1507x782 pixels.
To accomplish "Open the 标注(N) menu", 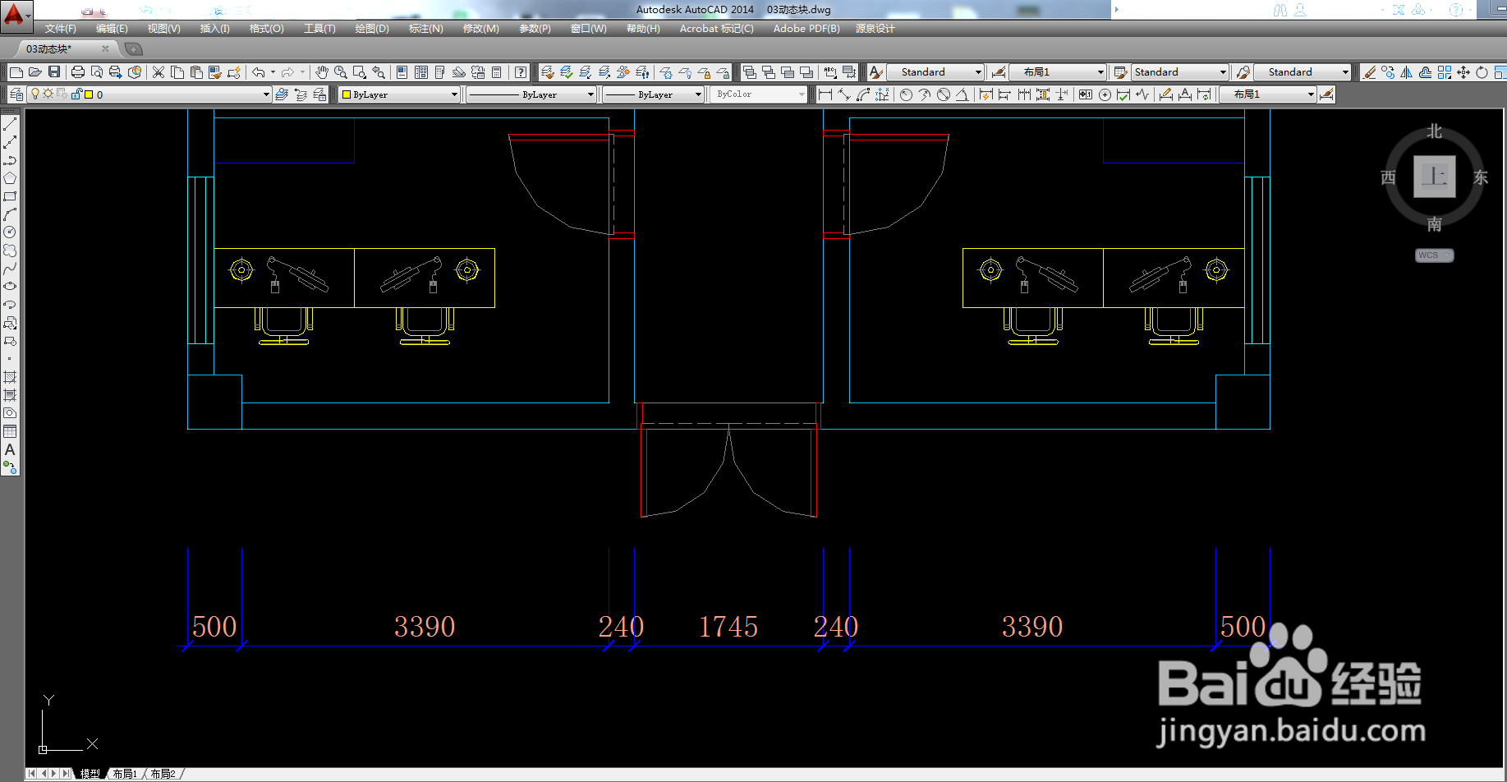I will tap(426, 29).
